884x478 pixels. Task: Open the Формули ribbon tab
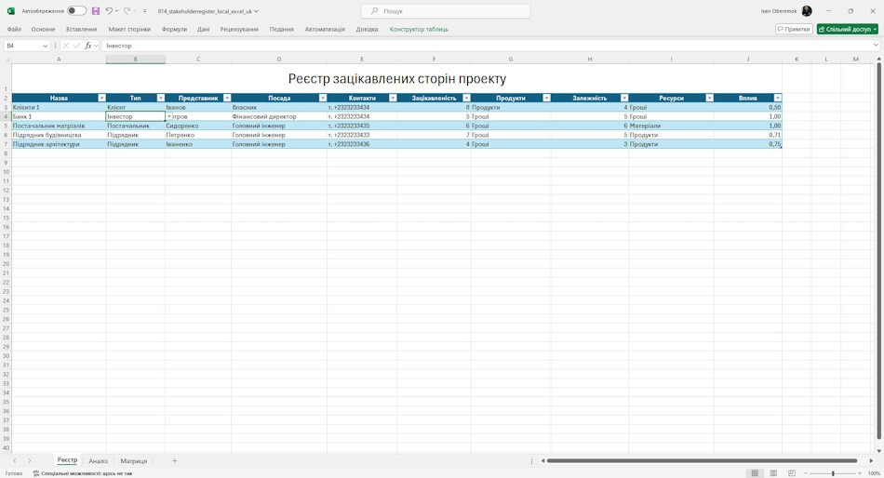pos(174,30)
